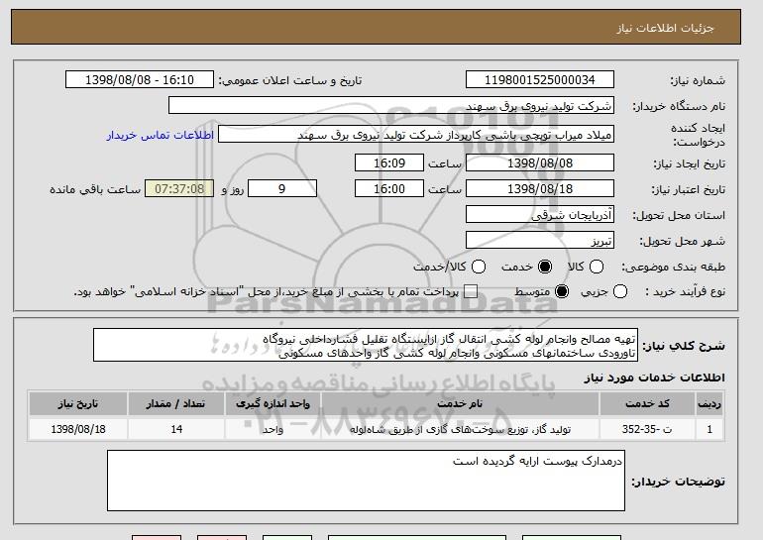Click the remaining time countdown 07:37:08
Image resolution: width=763 pixels, height=540 pixels.
pos(179,189)
